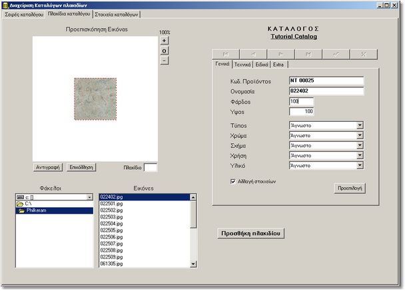Zoom out the preview with minus button

(165, 61)
